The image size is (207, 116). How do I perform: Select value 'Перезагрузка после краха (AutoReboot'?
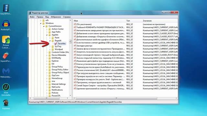coord(101,67)
